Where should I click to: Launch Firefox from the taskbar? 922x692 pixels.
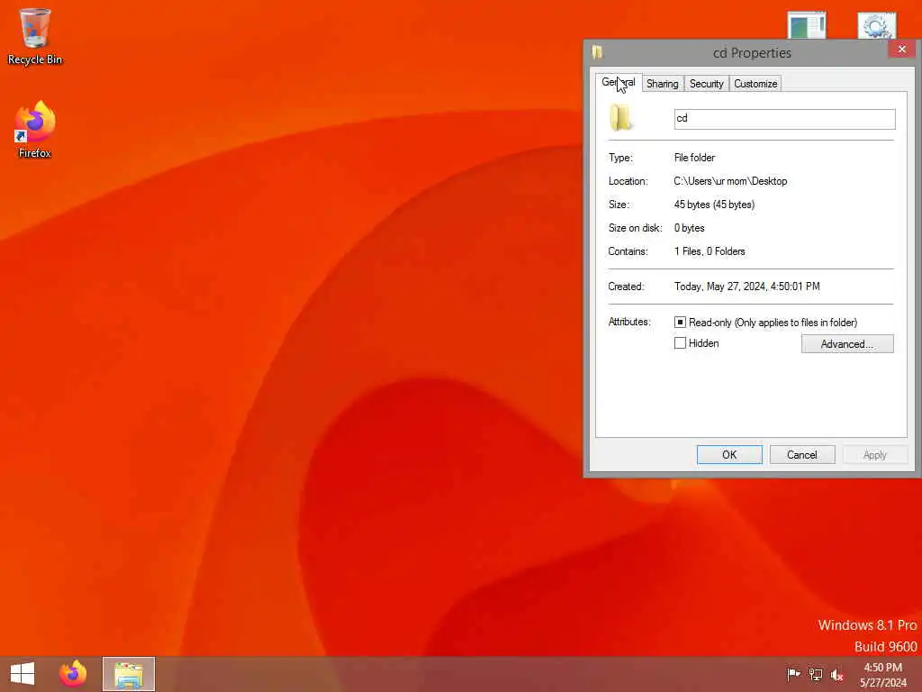tap(73, 674)
